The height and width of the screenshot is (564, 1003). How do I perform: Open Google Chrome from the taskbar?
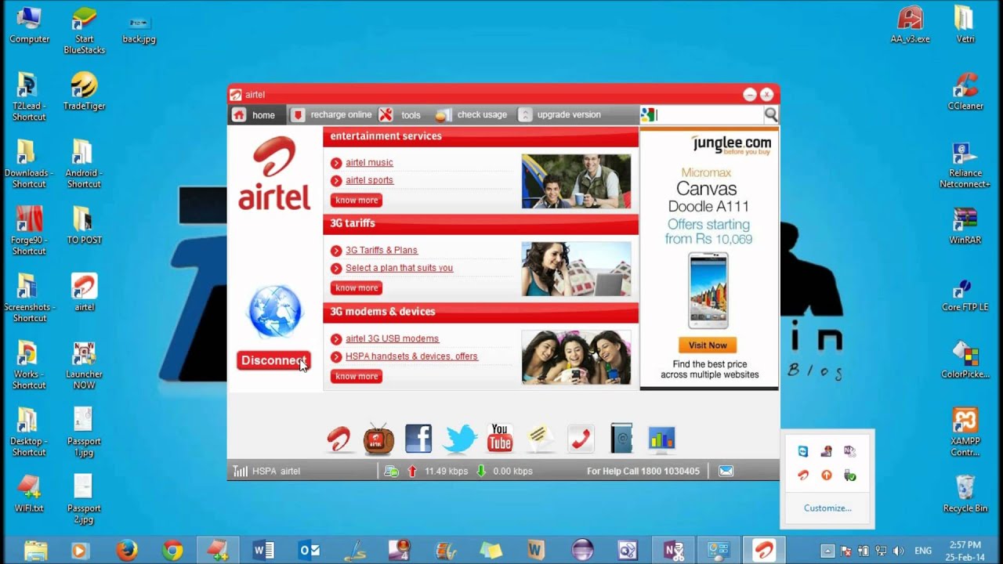click(x=172, y=550)
